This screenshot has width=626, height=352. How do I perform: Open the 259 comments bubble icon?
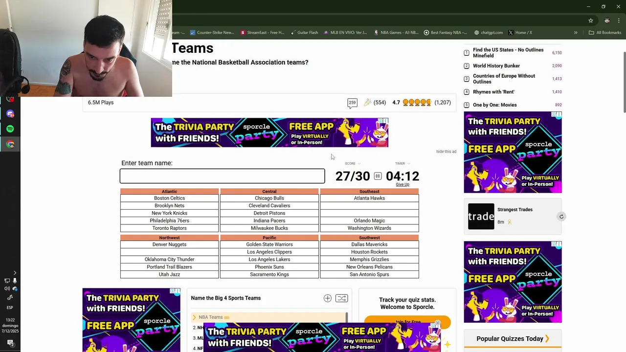click(x=352, y=103)
